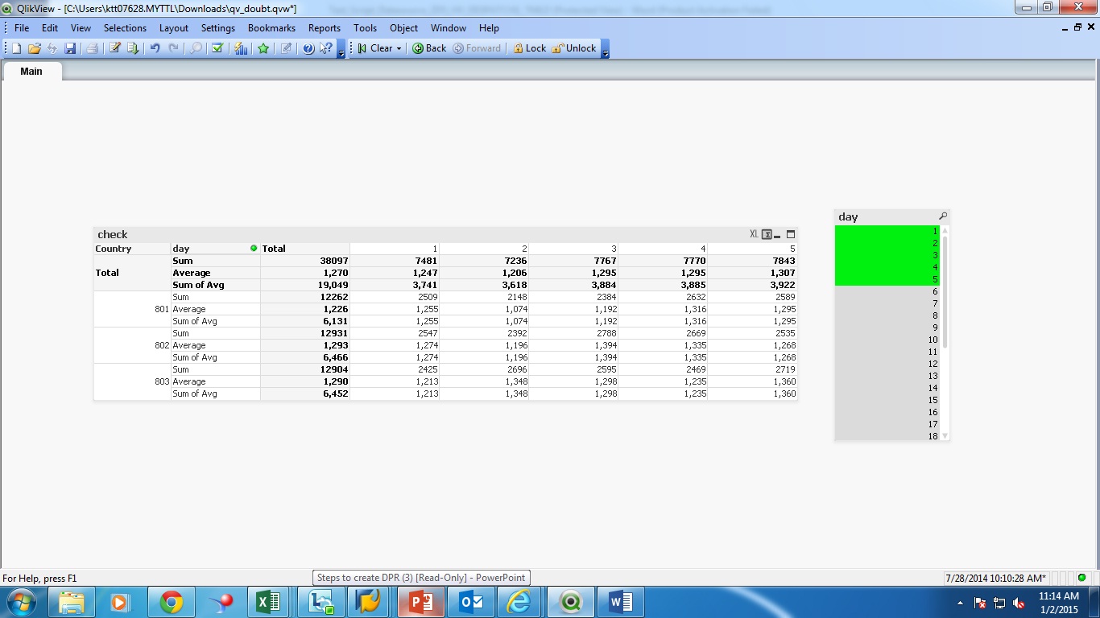Open the Tools menu
Viewport: 1100px width, 618px height.
(x=365, y=27)
